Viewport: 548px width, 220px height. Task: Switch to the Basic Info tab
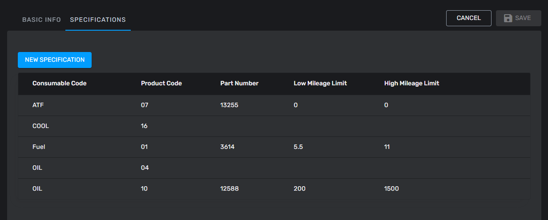[41, 20]
